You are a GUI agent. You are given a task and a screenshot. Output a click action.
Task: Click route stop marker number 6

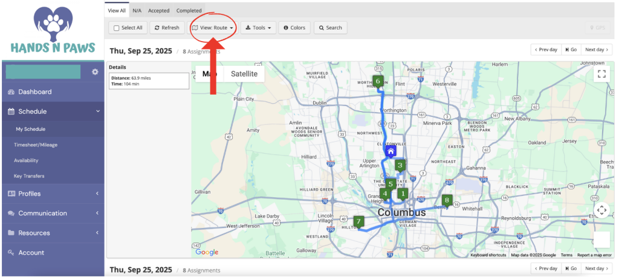378,81
